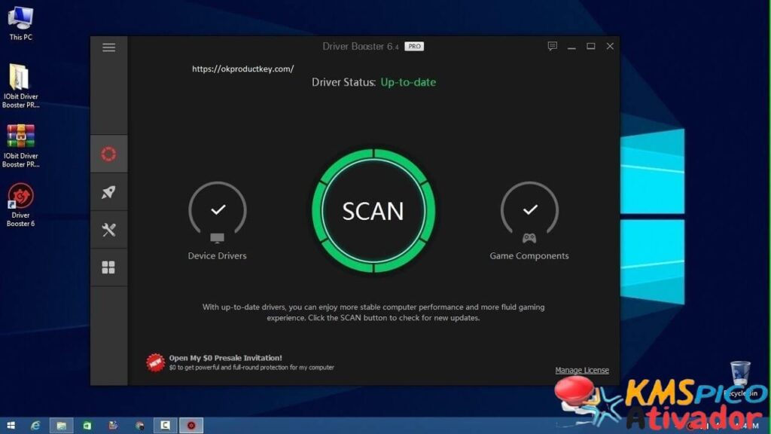771x434 pixels.
Task: Open the Manage License link
Action: [x=582, y=370]
